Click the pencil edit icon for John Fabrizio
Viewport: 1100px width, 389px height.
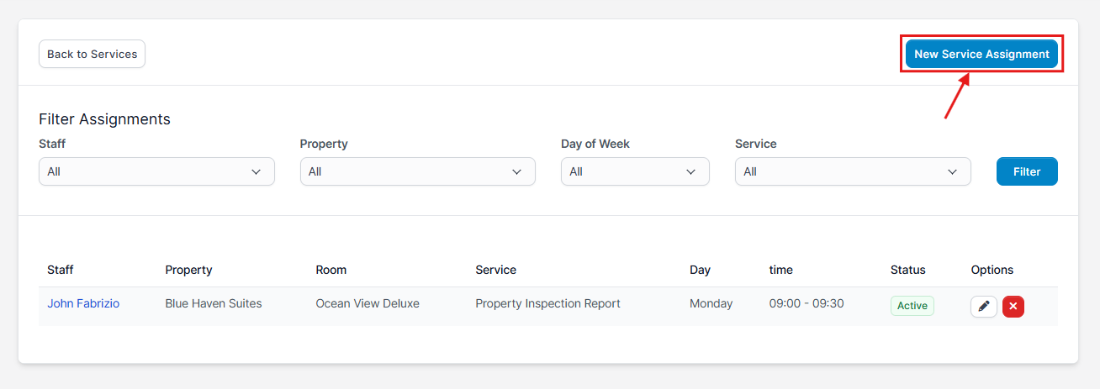click(983, 307)
